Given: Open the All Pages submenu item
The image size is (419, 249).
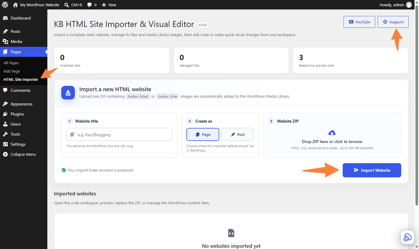Looking at the screenshot, I should click(11, 63).
